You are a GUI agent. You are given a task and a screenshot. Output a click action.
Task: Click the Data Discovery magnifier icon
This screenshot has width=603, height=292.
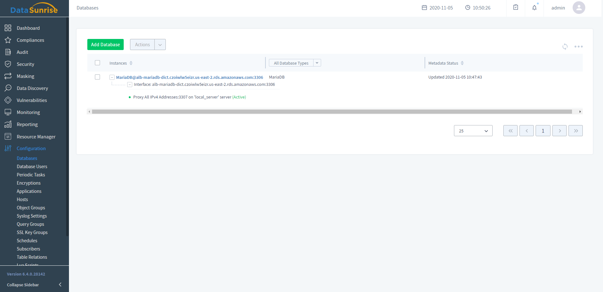8,88
